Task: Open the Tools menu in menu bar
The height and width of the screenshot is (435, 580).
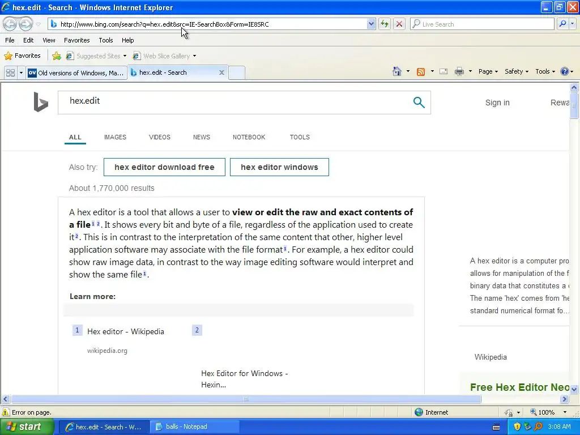Action: click(x=105, y=40)
